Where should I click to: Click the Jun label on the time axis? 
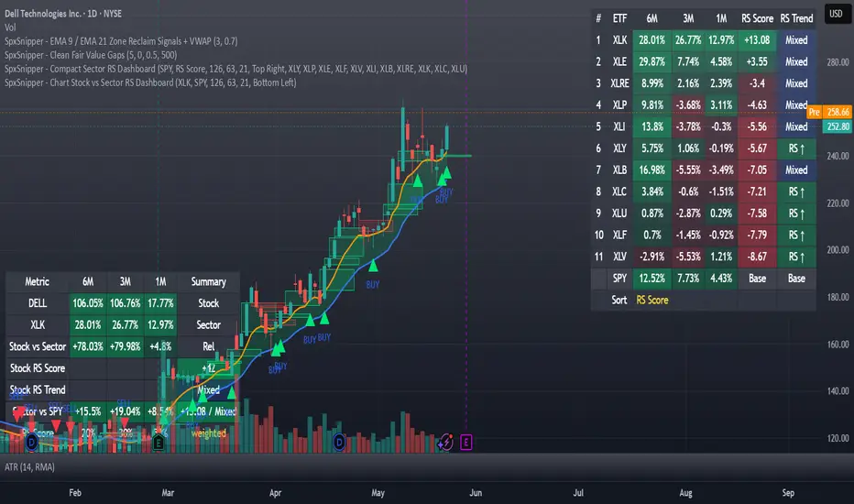[x=476, y=493]
